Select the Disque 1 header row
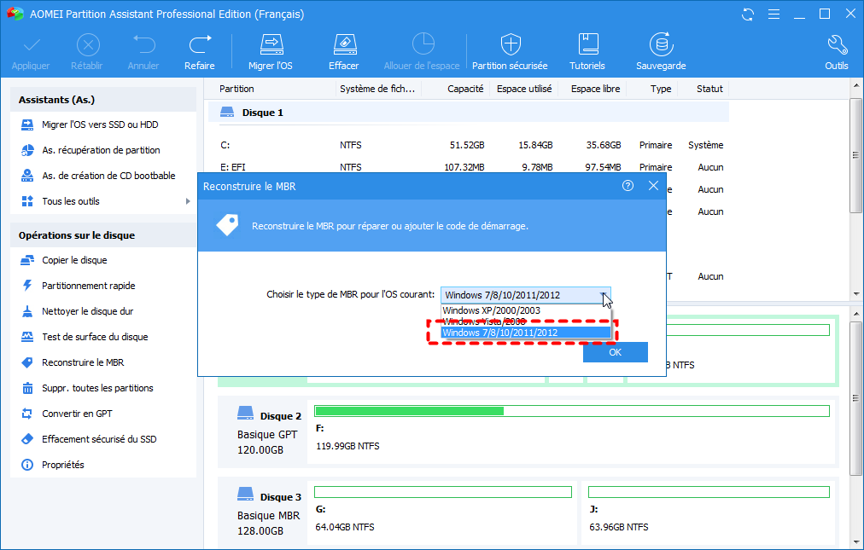 [x=469, y=113]
